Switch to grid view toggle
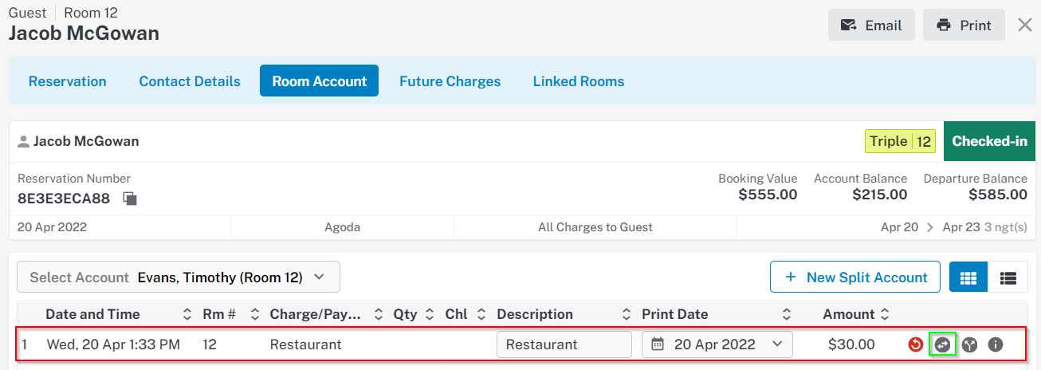The image size is (1041, 370). tap(968, 277)
